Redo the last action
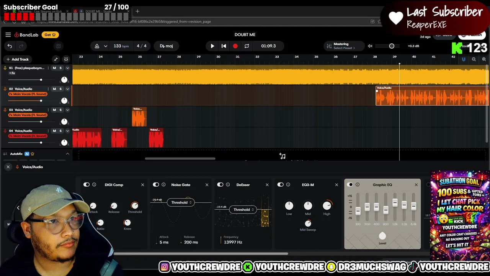 (21, 46)
